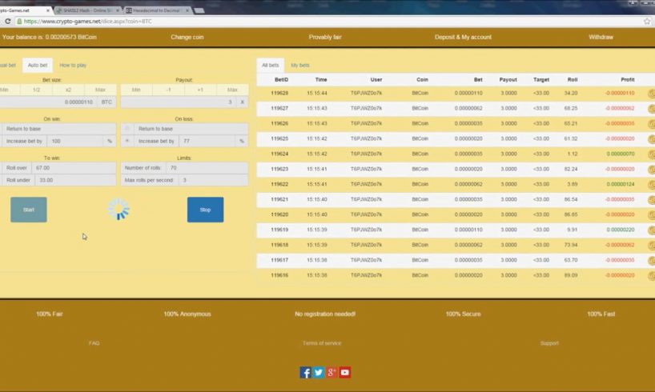Bookmark page with the star icon

[x=646, y=22]
